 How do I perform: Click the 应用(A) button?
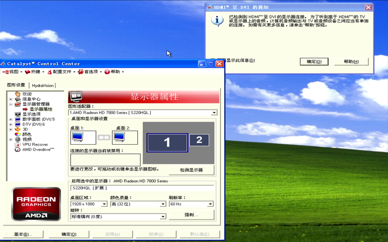[x=113, y=234]
